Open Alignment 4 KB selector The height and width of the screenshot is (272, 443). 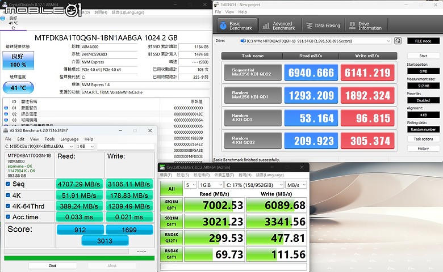[x=423, y=114]
